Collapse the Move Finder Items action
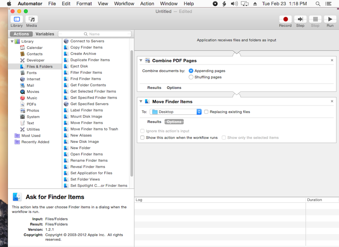The width and height of the screenshot is (339, 247). 141,101
